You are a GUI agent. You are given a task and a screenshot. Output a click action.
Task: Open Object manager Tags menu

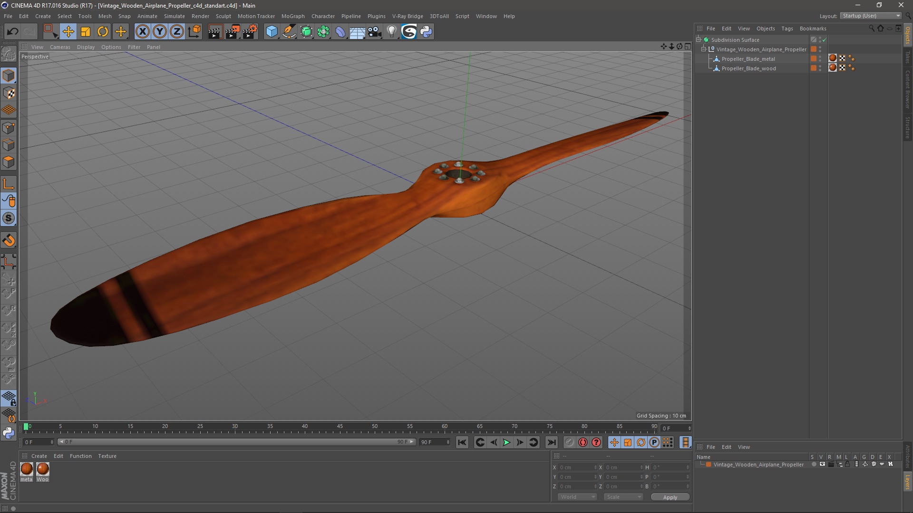[x=787, y=28]
